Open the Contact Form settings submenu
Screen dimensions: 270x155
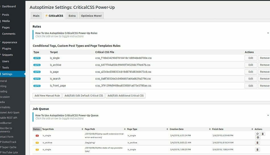point(7,137)
